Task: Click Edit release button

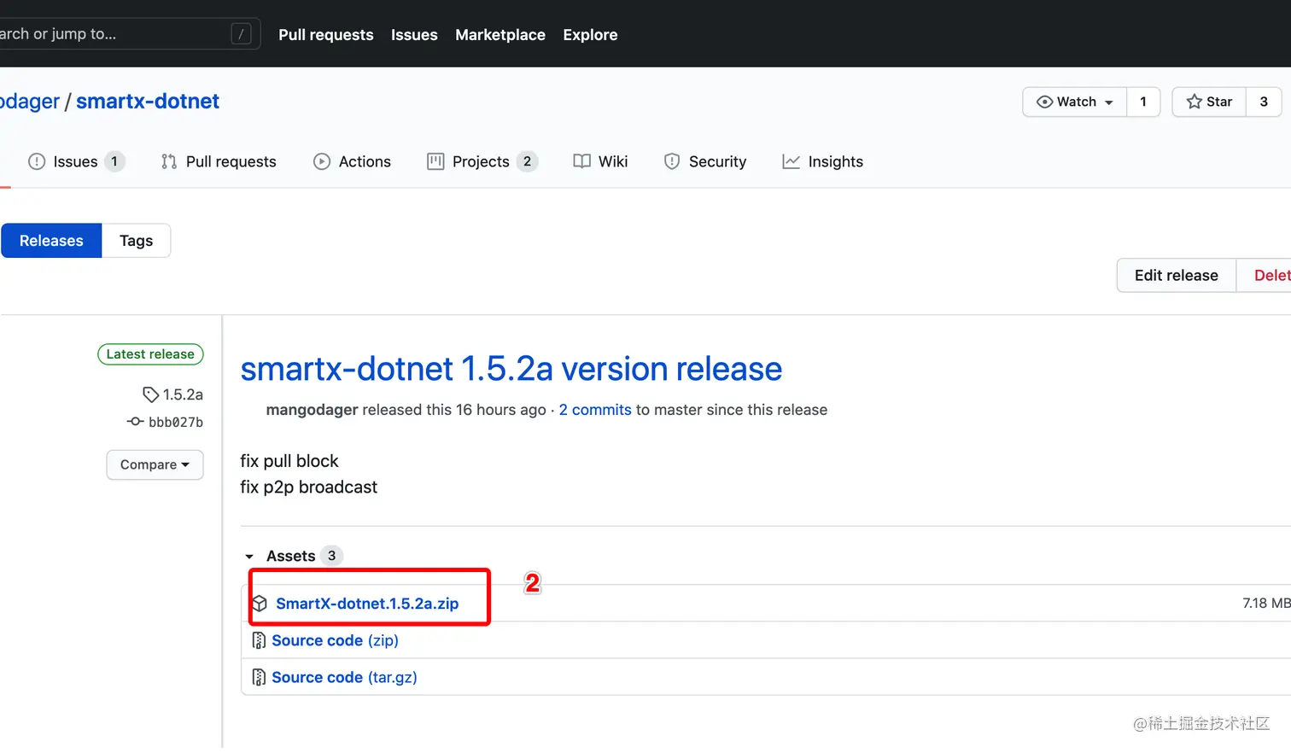Action: [1177, 275]
